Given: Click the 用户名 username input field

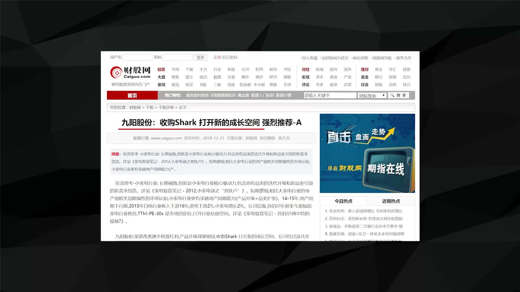Looking at the screenshot, I should (x=138, y=57).
